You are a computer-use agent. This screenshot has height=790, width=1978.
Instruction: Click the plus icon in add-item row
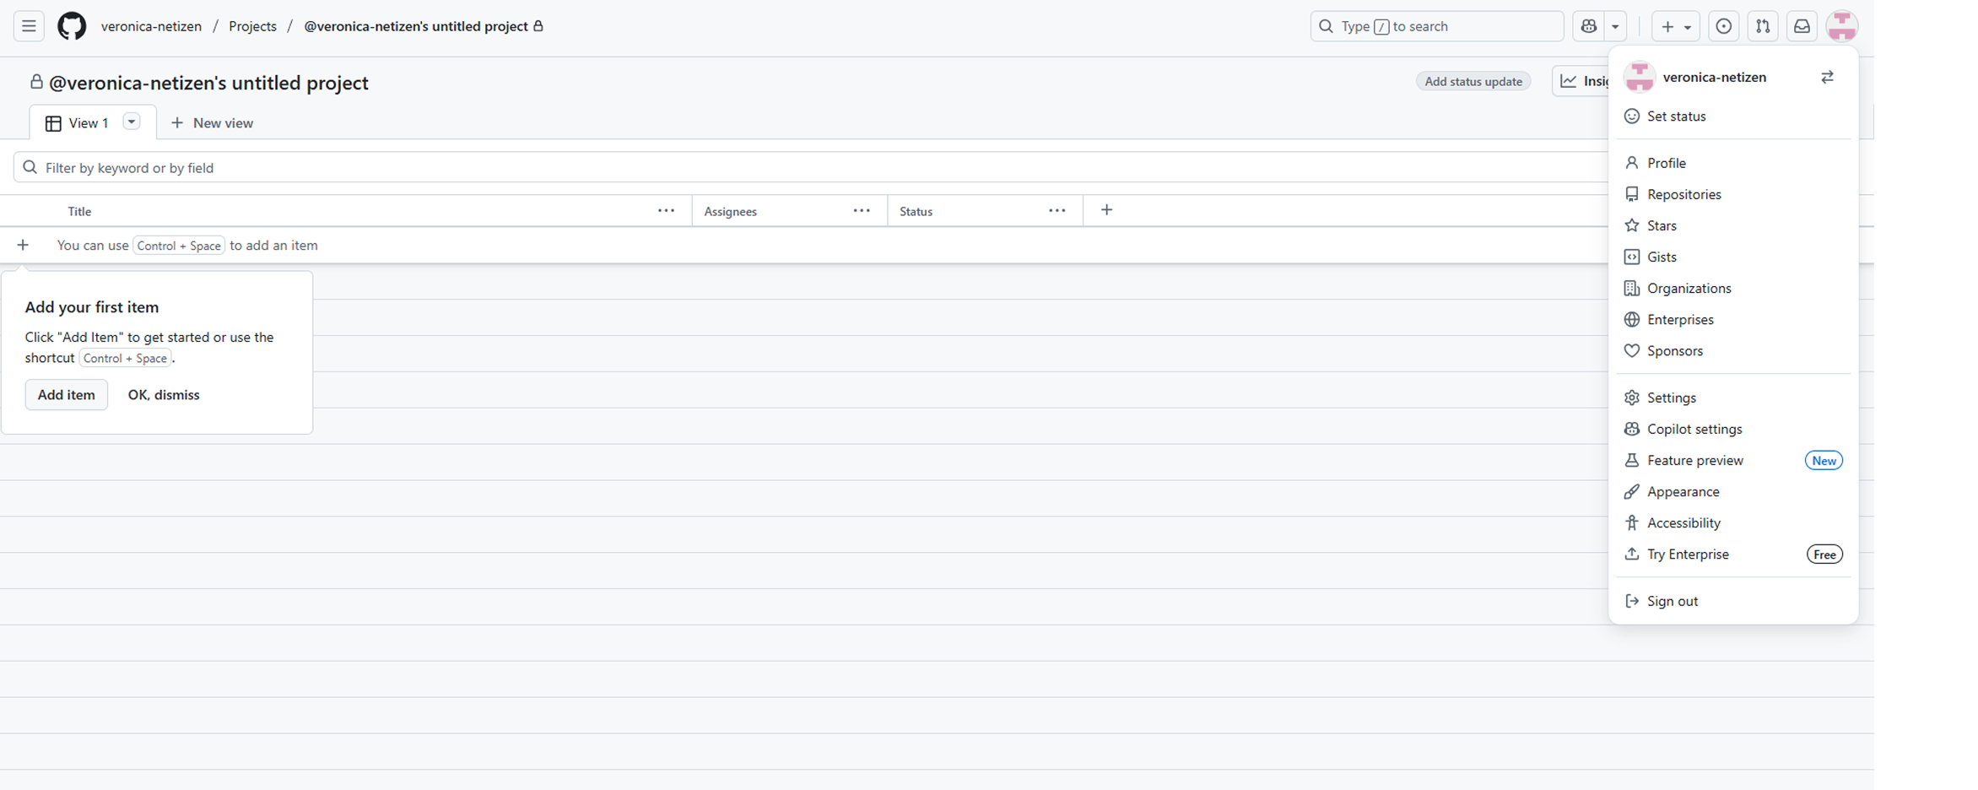tap(23, 245)
